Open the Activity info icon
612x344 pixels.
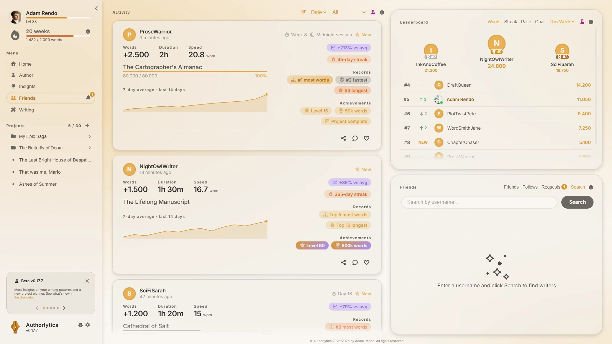click(382, 12)
